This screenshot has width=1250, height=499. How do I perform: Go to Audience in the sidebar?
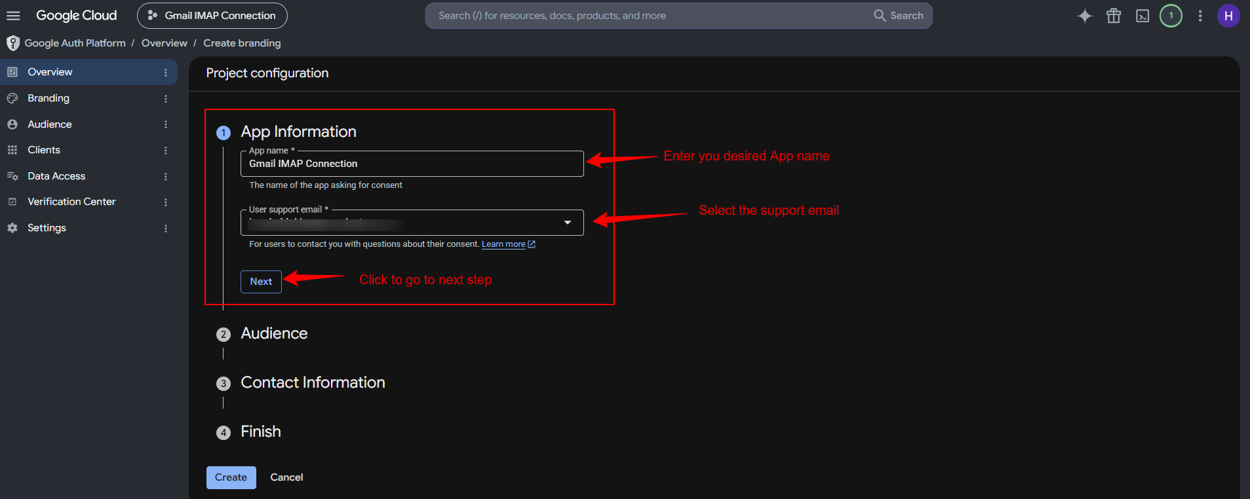(x=50, y=124)
